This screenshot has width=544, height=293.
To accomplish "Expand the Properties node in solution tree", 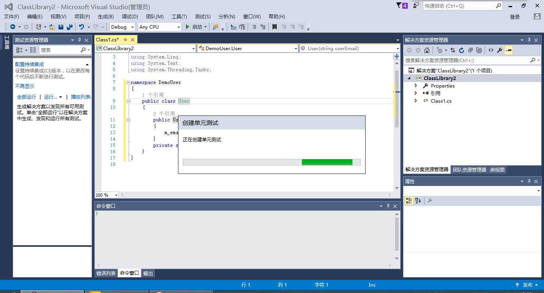I will [416, 86].
